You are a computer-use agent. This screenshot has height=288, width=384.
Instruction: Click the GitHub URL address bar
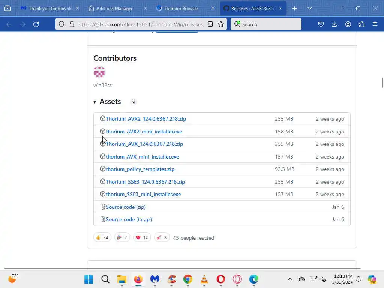[141, 24]
